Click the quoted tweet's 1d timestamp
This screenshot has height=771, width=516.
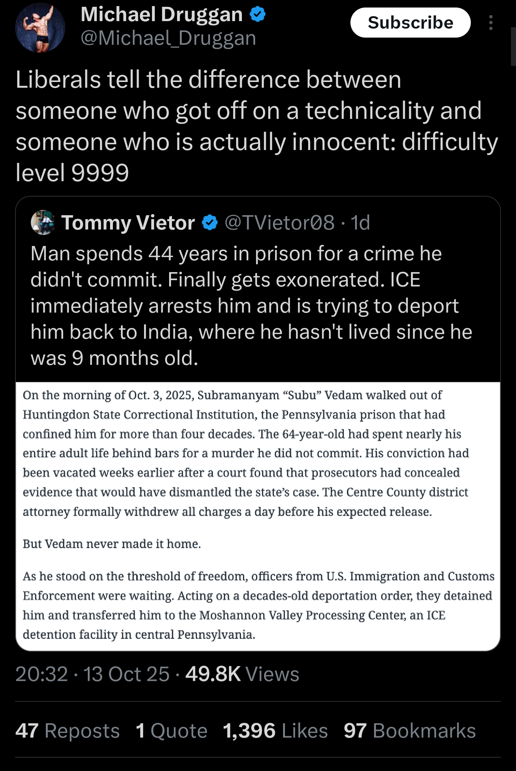tap(360, 223)
